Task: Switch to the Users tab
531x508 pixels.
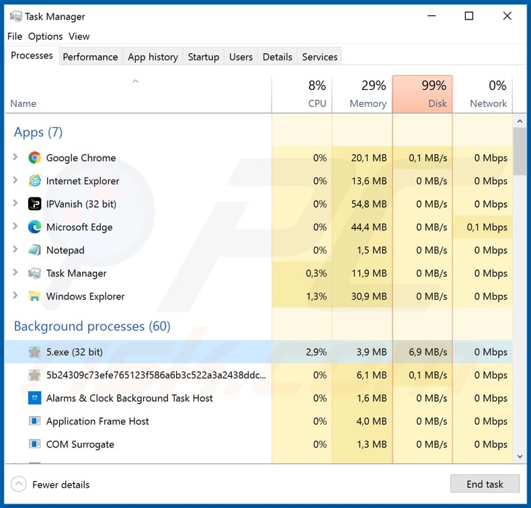Action: [241, 56]
